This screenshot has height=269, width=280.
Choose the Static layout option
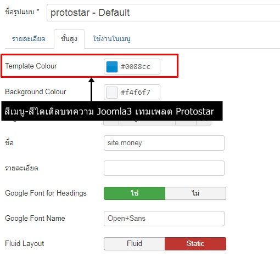(195, 244)
